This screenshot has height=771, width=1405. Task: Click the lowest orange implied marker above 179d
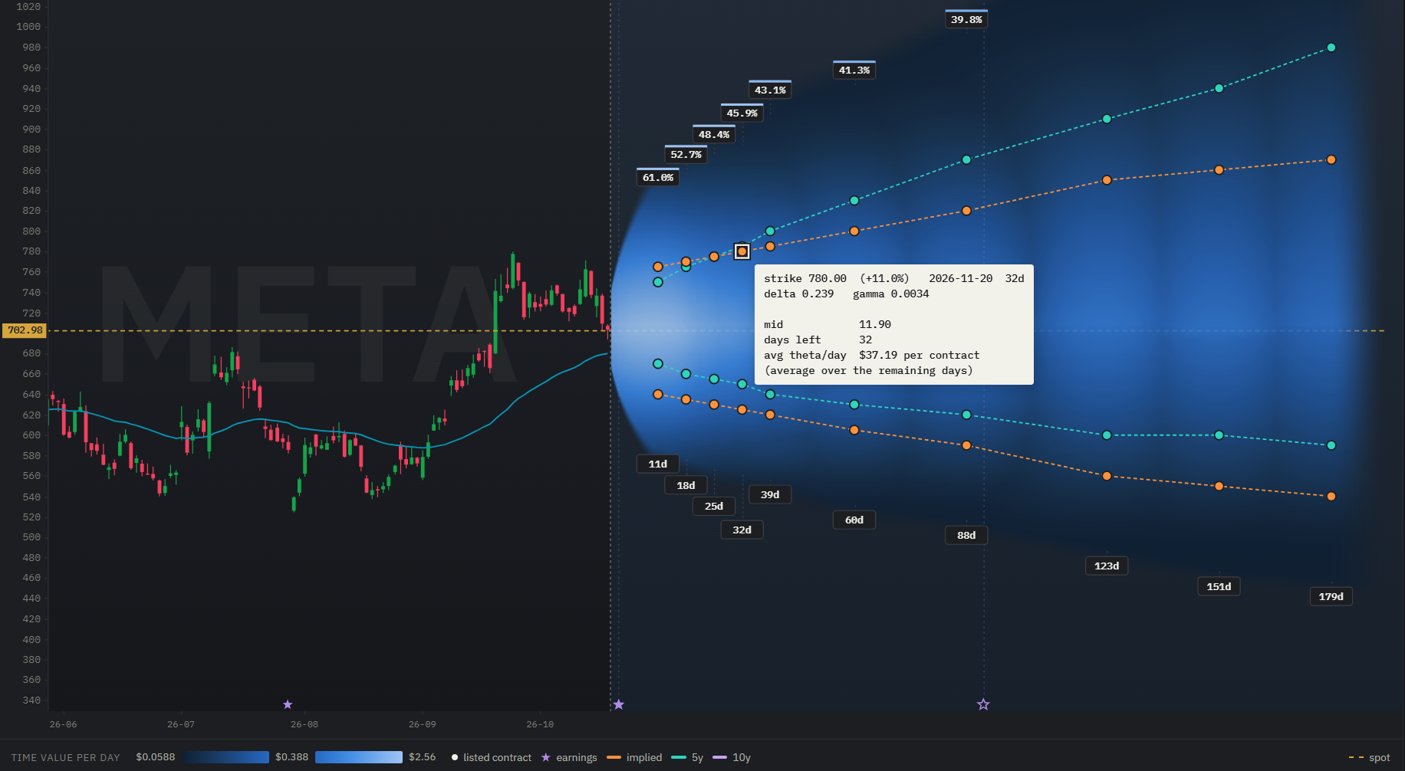click(1331, 497)
